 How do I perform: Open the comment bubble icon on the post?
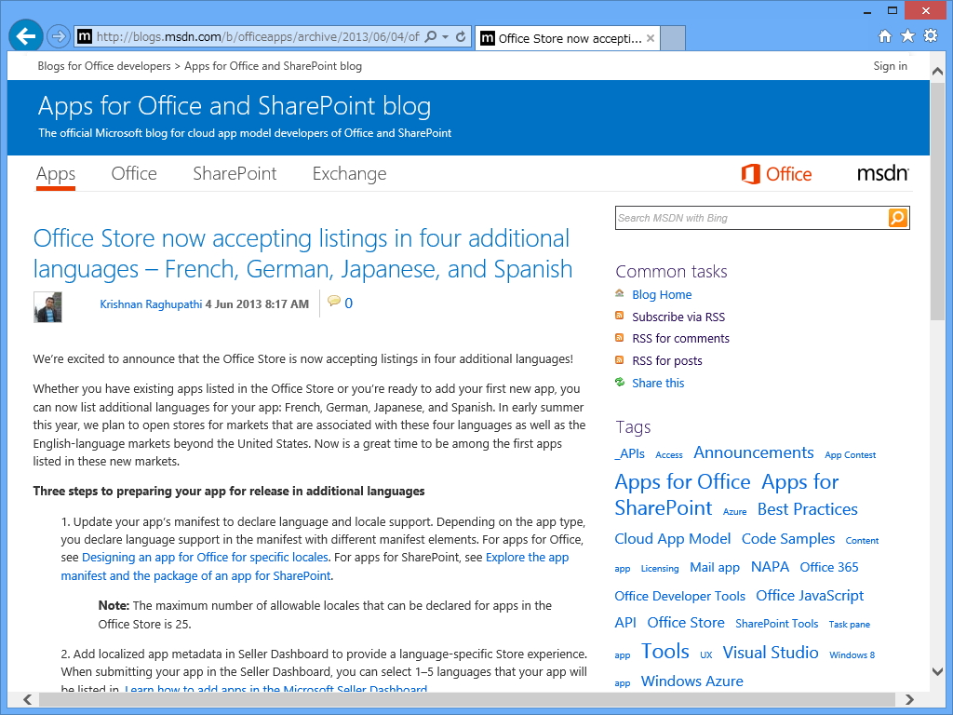point(333,302)
